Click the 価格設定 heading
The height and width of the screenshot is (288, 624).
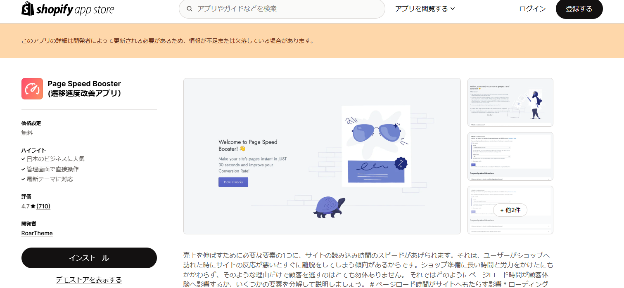[x=31, y=123]
